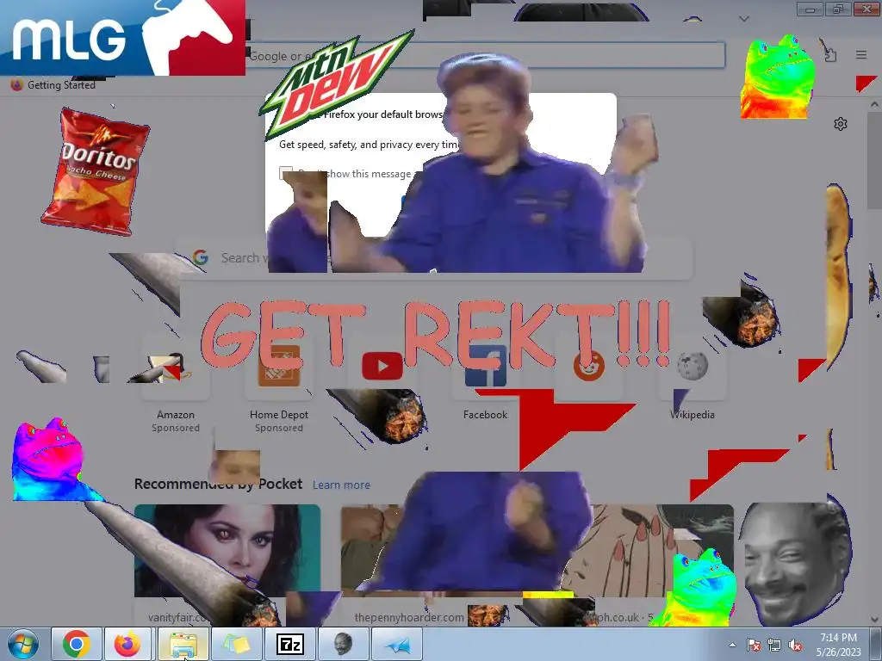Open new tab page settings gear

tap(841, 124)
